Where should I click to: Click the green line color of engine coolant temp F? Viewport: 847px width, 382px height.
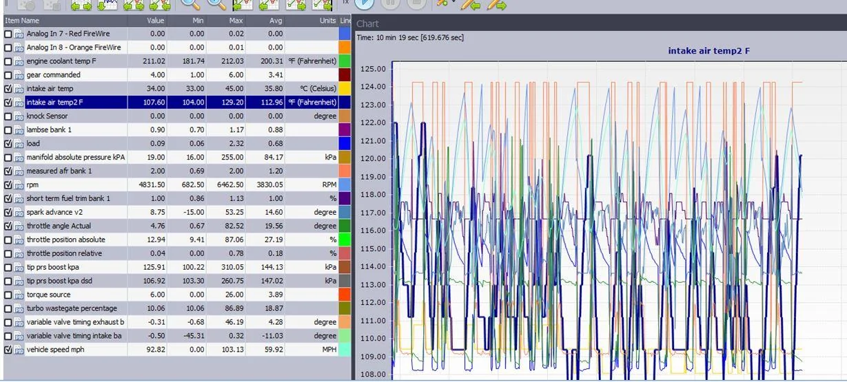345,61
